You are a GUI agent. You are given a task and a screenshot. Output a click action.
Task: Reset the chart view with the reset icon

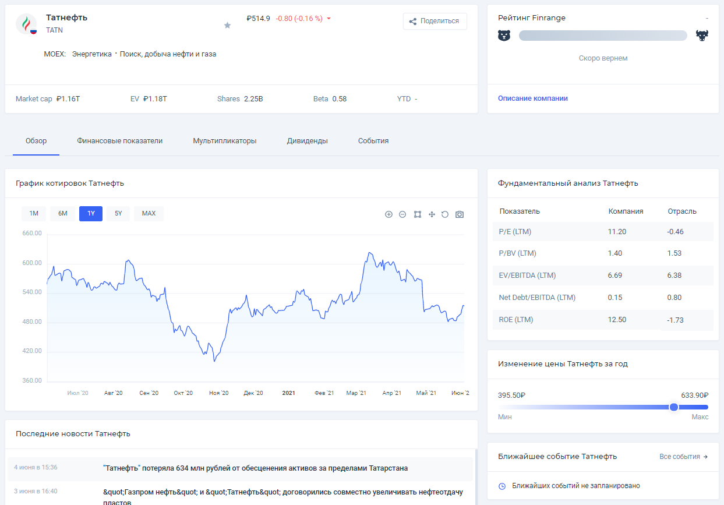pyautogui.click(x=445, y=214)
